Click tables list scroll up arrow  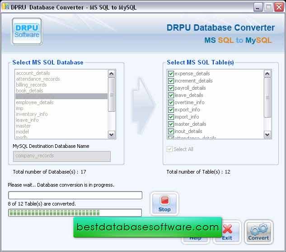tap(267, 73)
